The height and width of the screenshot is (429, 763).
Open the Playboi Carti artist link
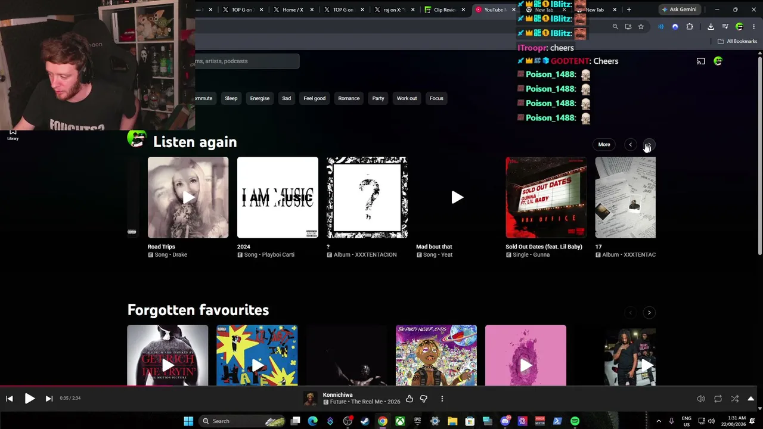(x=277, y=255)
